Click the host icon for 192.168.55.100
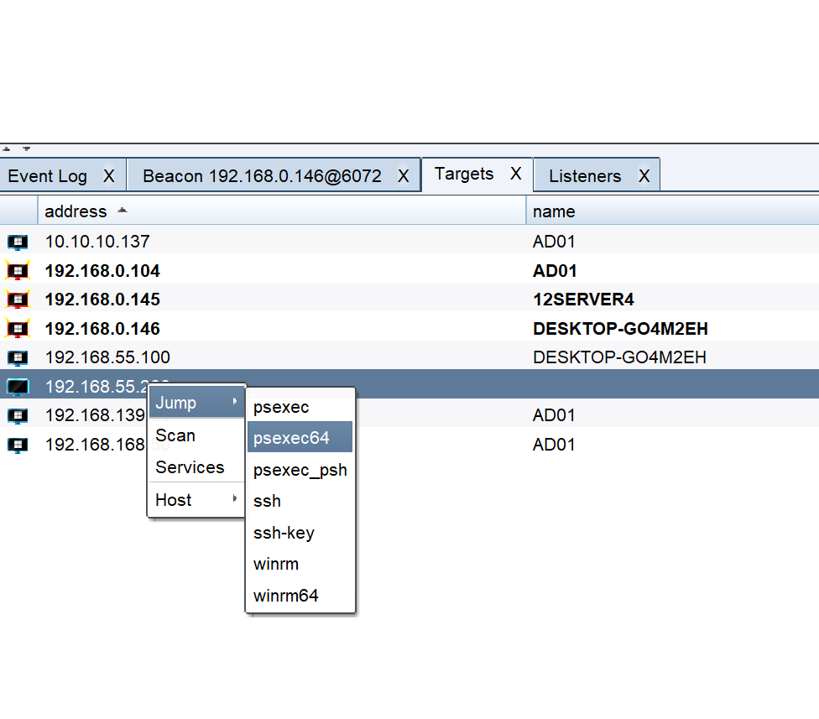The image size is (819, 719). pos(18,357)
